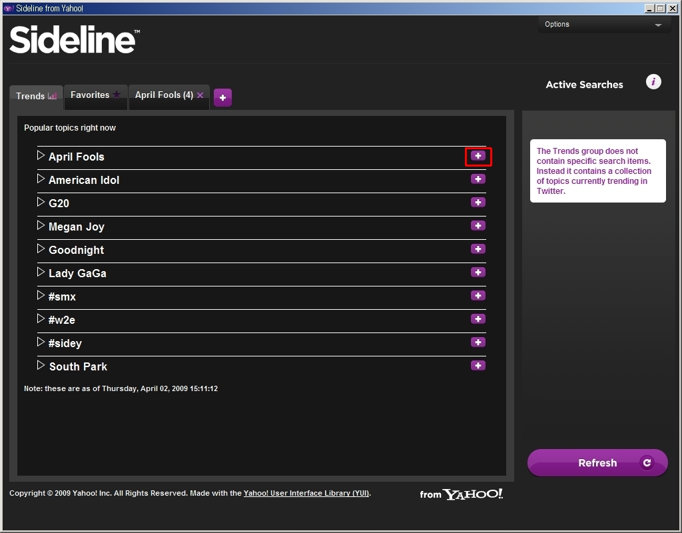
Task: Select the #sidey topic label
Action: (x=65, y=344)
